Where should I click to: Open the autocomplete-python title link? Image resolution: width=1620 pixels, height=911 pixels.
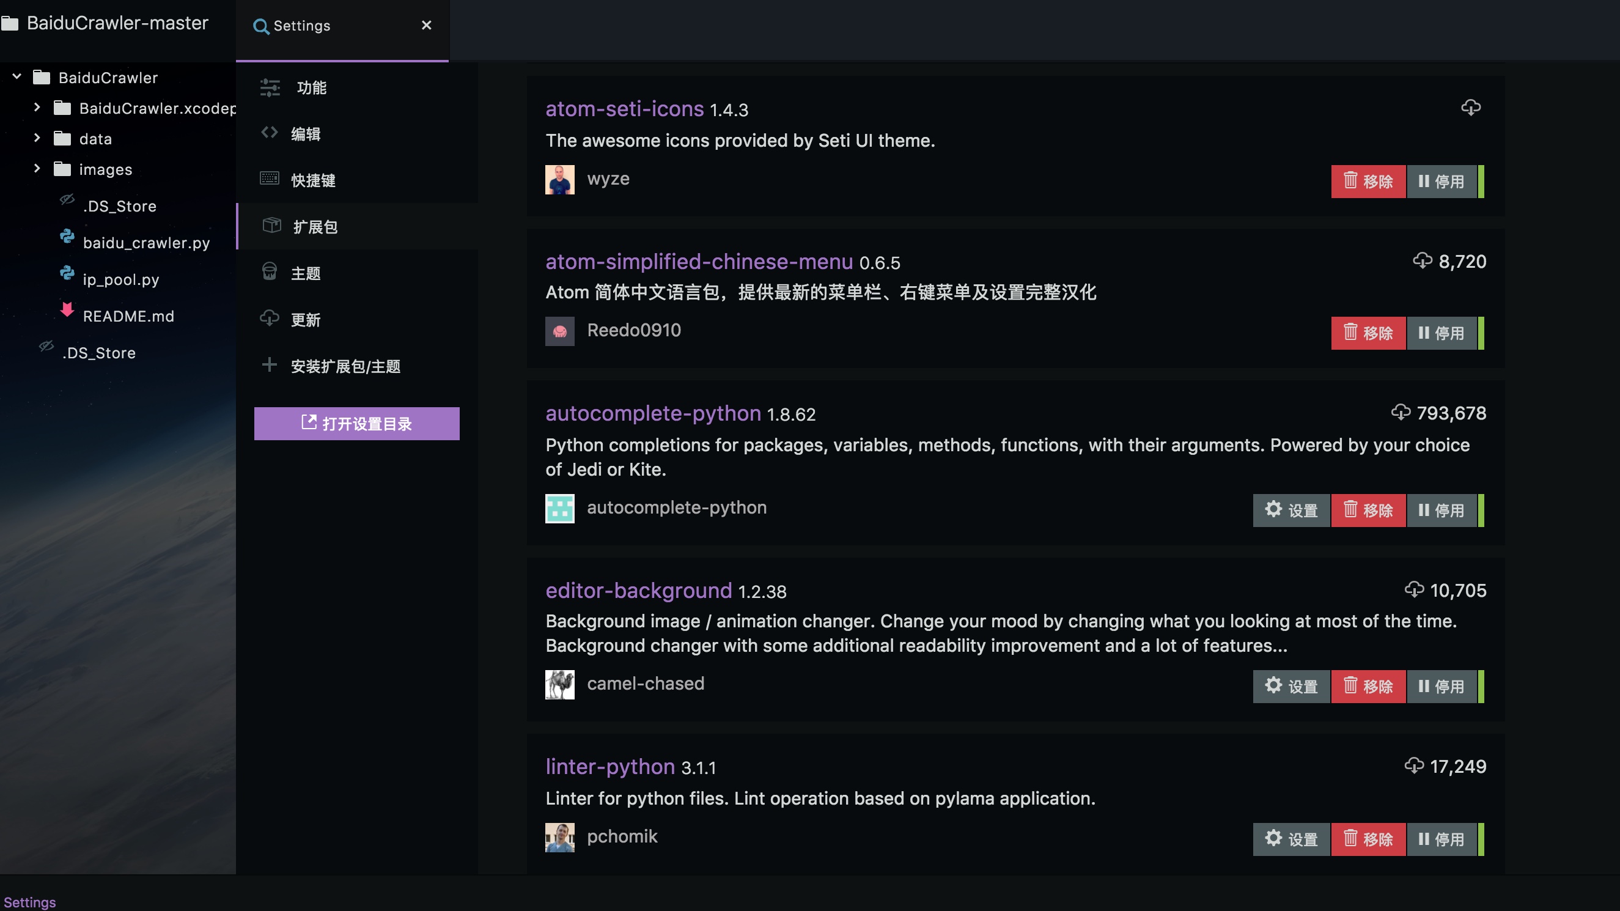click(654, 413)
